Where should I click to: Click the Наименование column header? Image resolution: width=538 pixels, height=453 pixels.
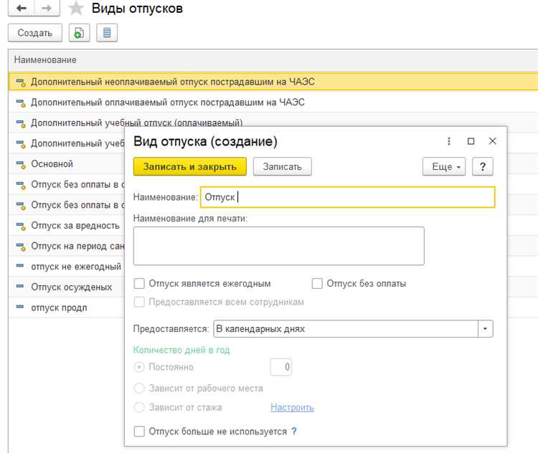(45, 59)
